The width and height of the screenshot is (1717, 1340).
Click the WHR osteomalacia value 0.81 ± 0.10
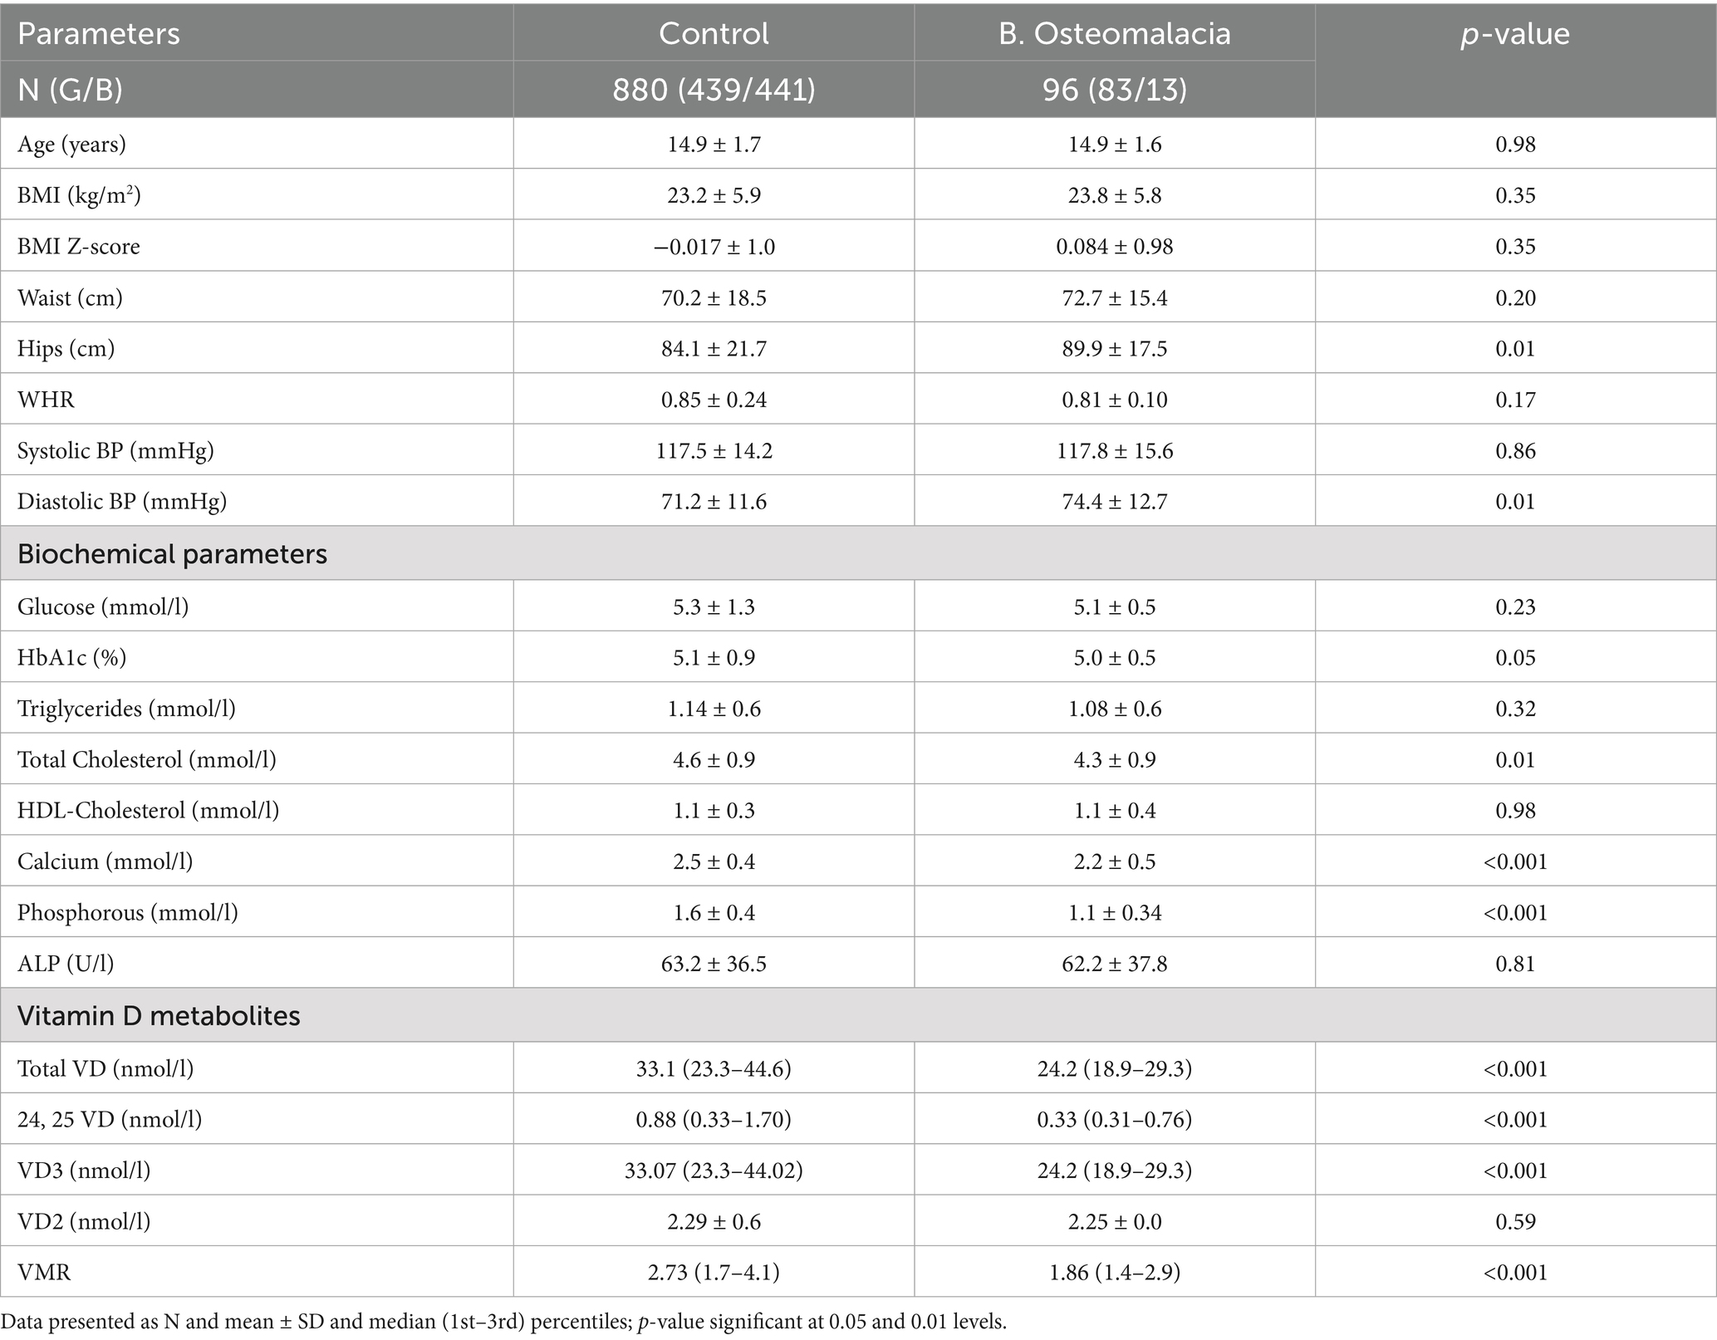pos(1114,400)
